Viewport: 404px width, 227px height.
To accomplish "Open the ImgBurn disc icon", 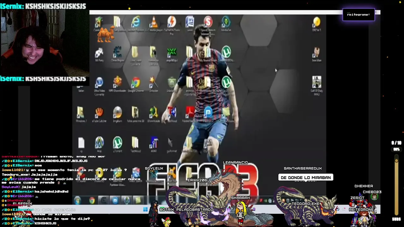I will 117,113.
